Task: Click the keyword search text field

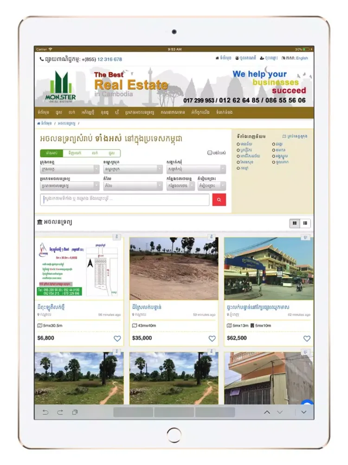Action: pos(124,199)
